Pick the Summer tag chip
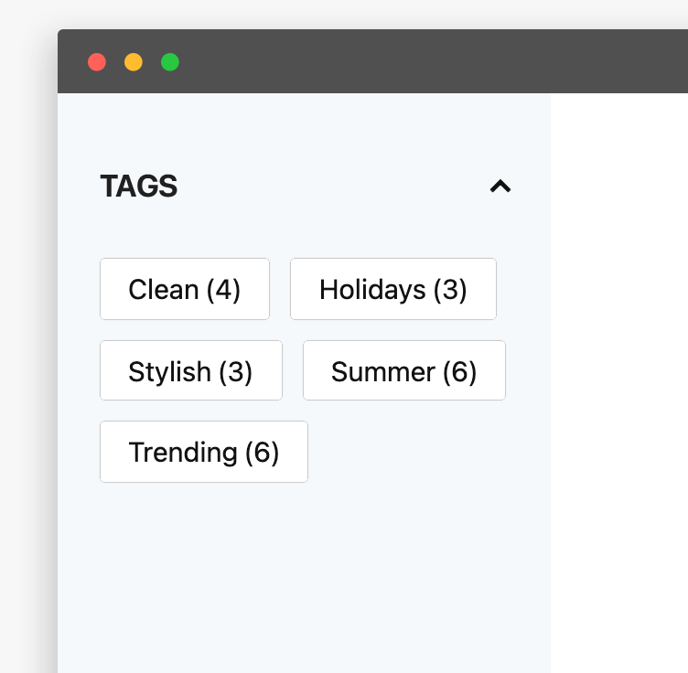 click(403, 370)
